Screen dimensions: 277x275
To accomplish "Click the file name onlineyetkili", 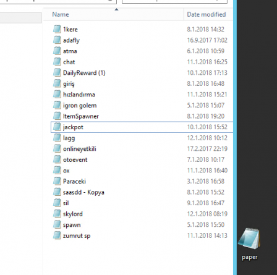I will [x=80, y=149].
